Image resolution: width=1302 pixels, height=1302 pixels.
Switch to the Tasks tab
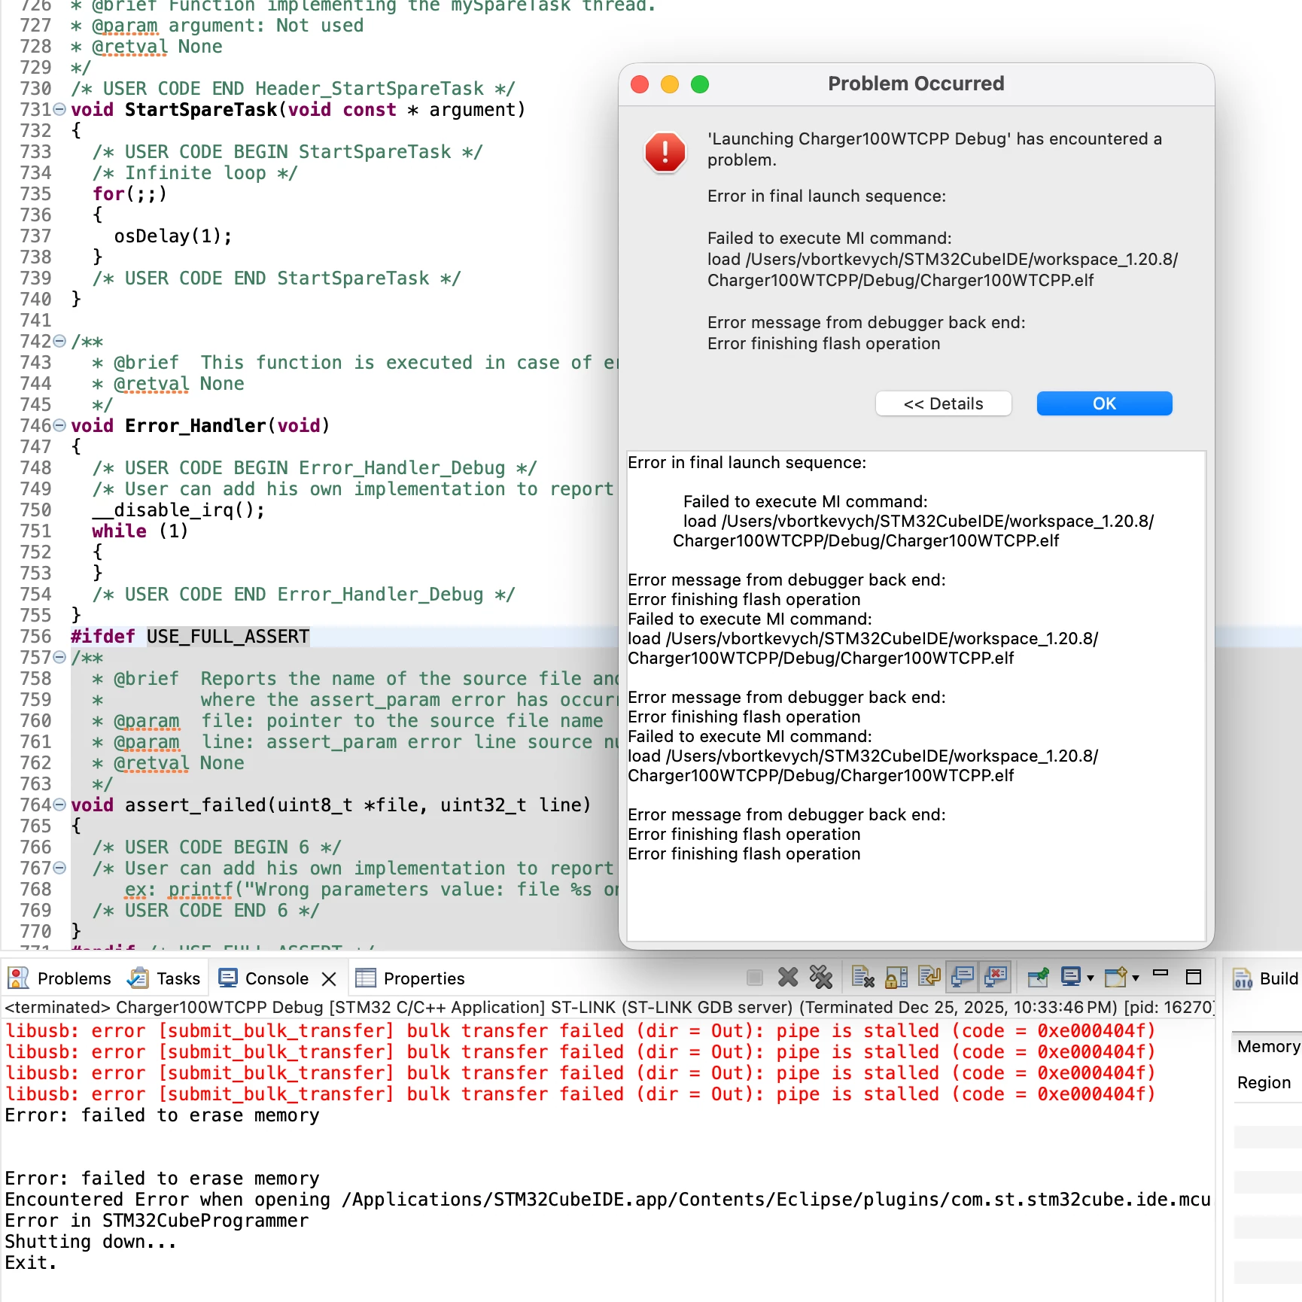click(164, 978)
